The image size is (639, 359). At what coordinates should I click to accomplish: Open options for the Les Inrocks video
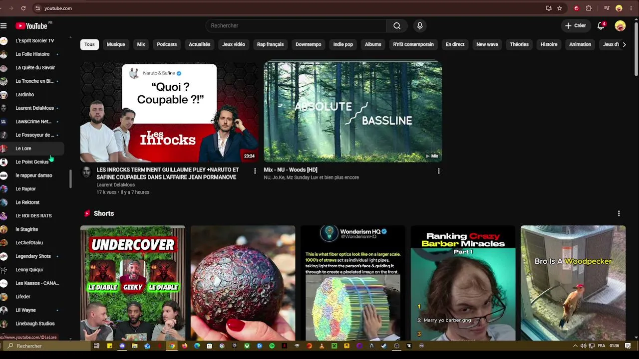click(255, 171)
